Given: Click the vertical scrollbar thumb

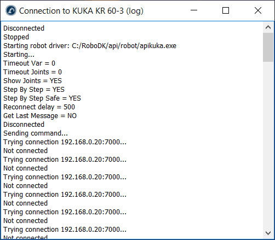Looking at the screenshot, I should (x=268, y=48).
